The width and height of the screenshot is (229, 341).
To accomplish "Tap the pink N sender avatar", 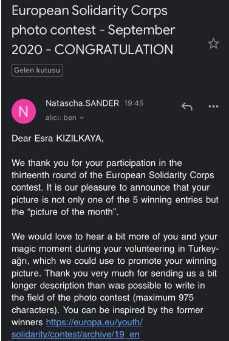I will click(x=24, y=111).
